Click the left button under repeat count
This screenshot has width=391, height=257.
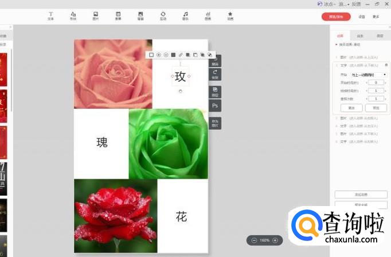coord(351,108)
